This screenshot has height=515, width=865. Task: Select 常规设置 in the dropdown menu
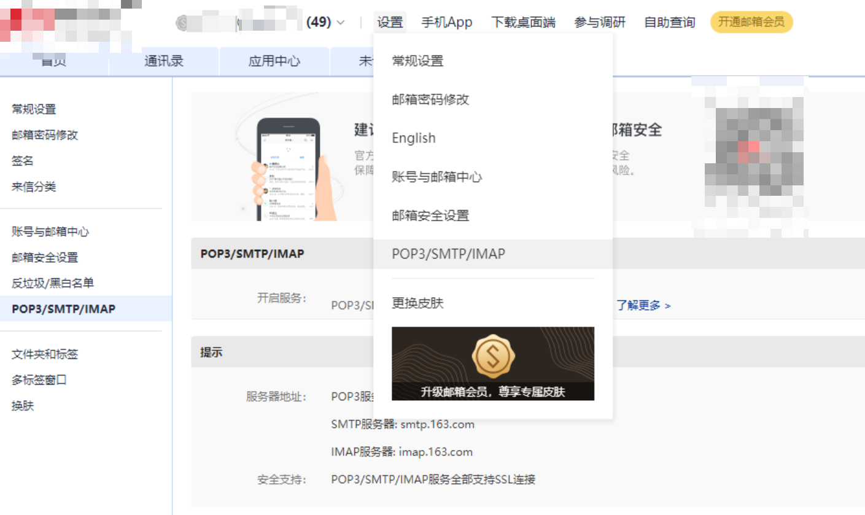click(x=493, y=61)
